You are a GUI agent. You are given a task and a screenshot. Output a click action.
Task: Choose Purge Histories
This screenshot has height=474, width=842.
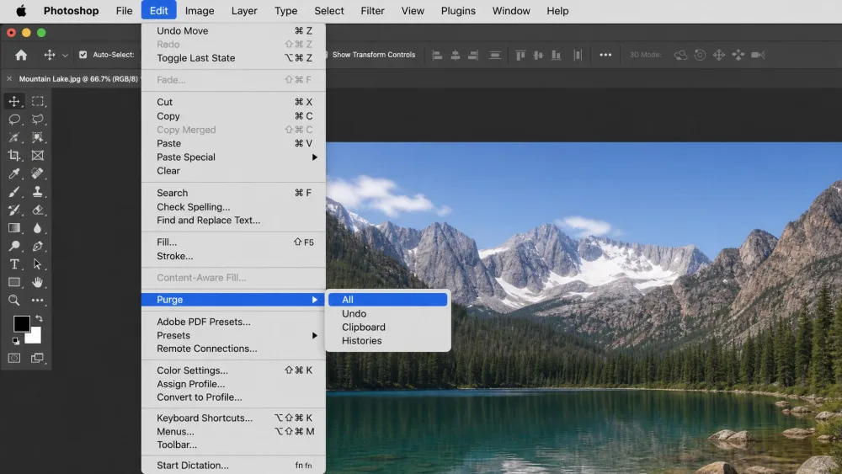click(387, 341)
